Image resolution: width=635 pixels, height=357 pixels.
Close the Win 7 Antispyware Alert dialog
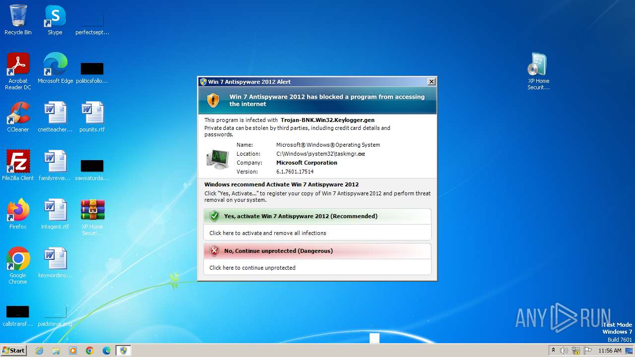pyautogui.click(x=432, y=82)
